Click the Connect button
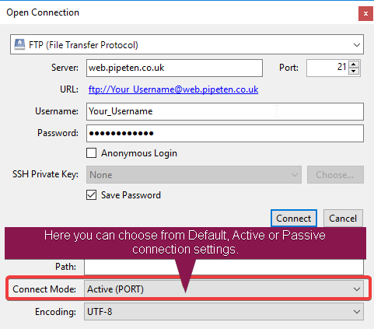374x329 pixels. tap(294, 219)
